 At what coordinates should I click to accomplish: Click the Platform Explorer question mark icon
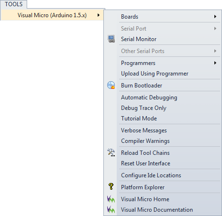111,186
